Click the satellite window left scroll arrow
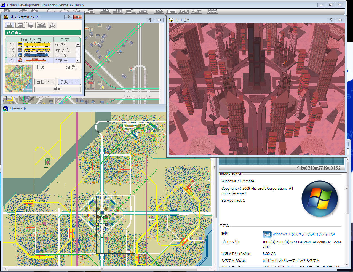Screen dimensions: 353x272 [5, 269]
